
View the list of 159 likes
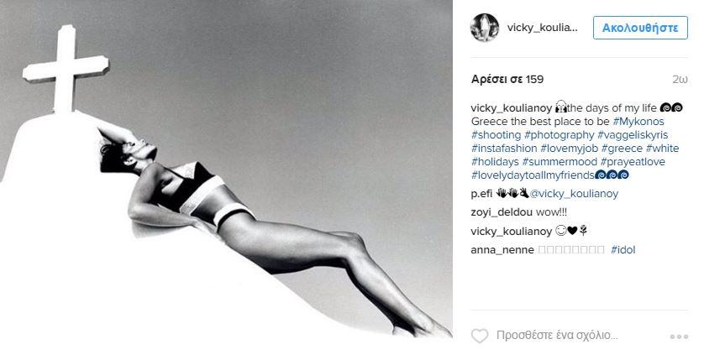click(x=507, y=80)
